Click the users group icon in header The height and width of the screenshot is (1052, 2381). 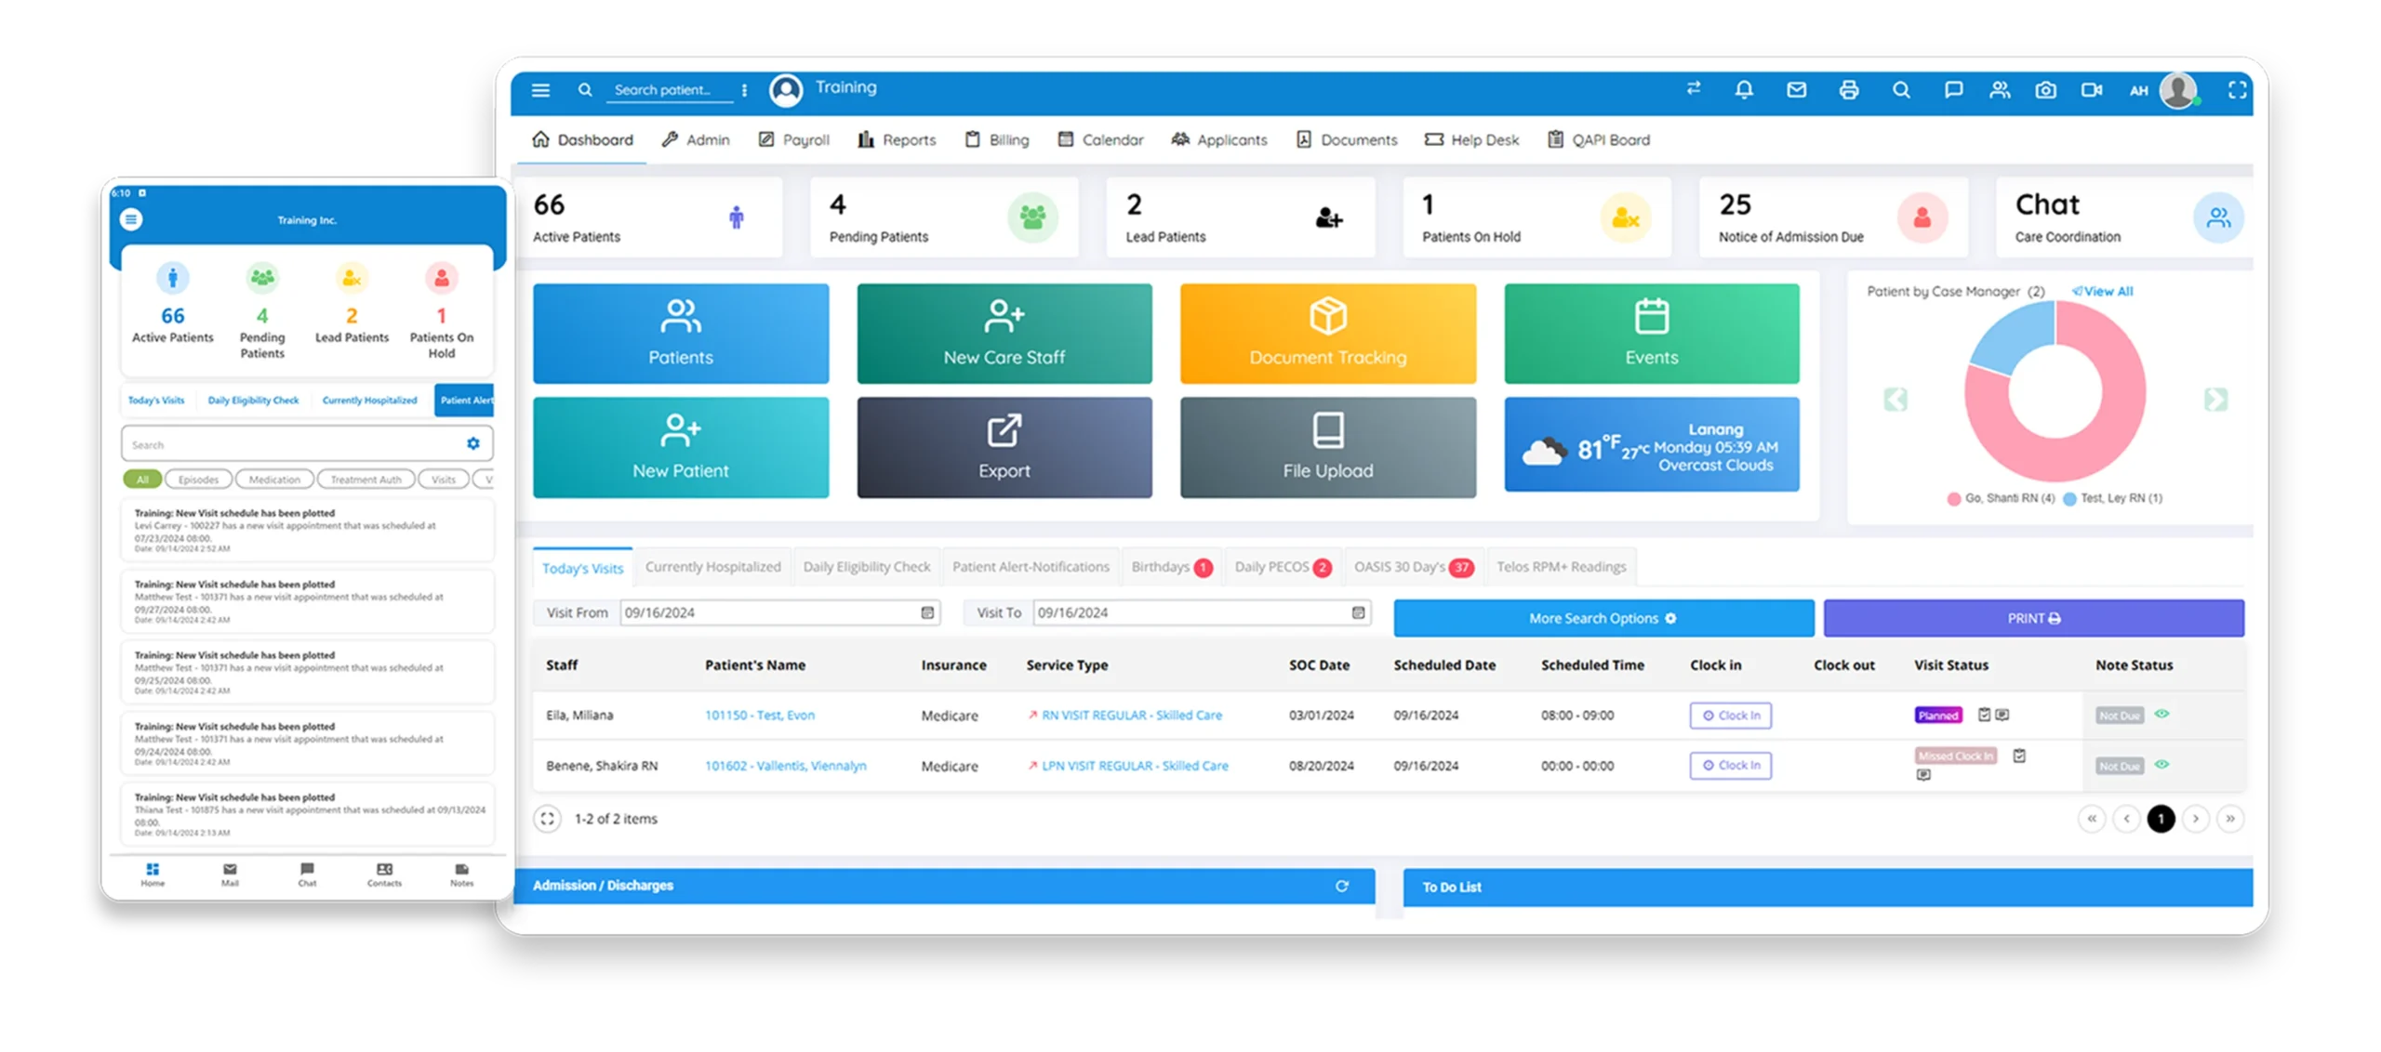(x=2000, y=90)
